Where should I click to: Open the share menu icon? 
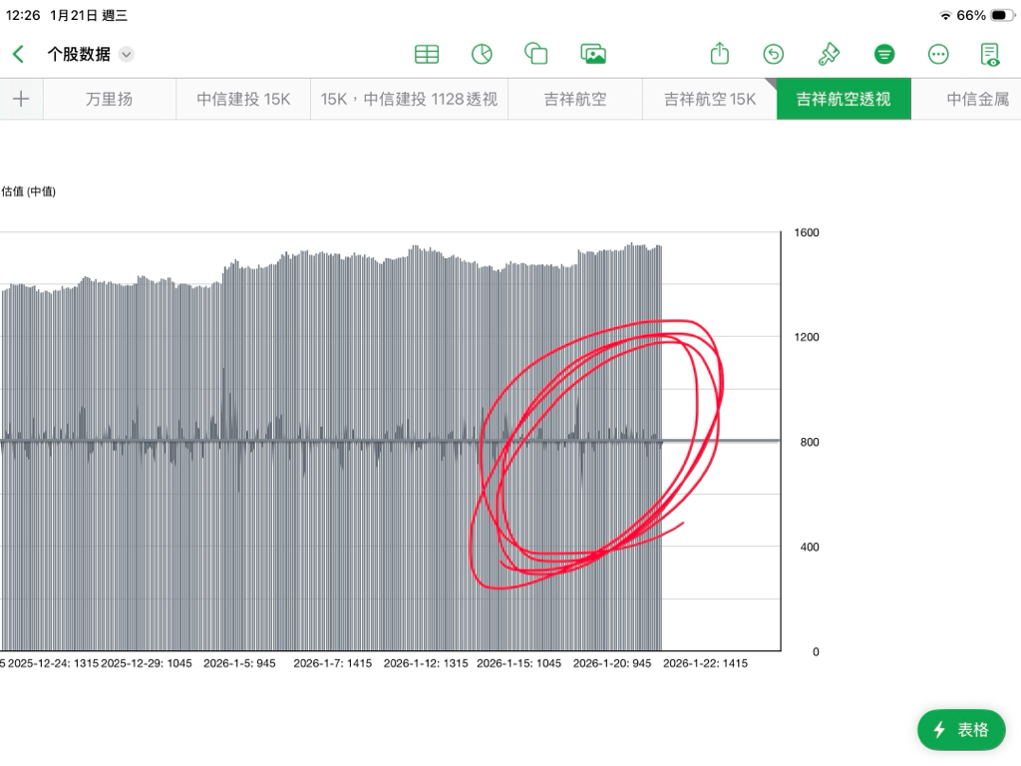point(720,54)
